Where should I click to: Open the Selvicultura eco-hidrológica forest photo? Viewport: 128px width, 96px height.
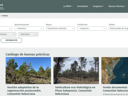[76, 71]
